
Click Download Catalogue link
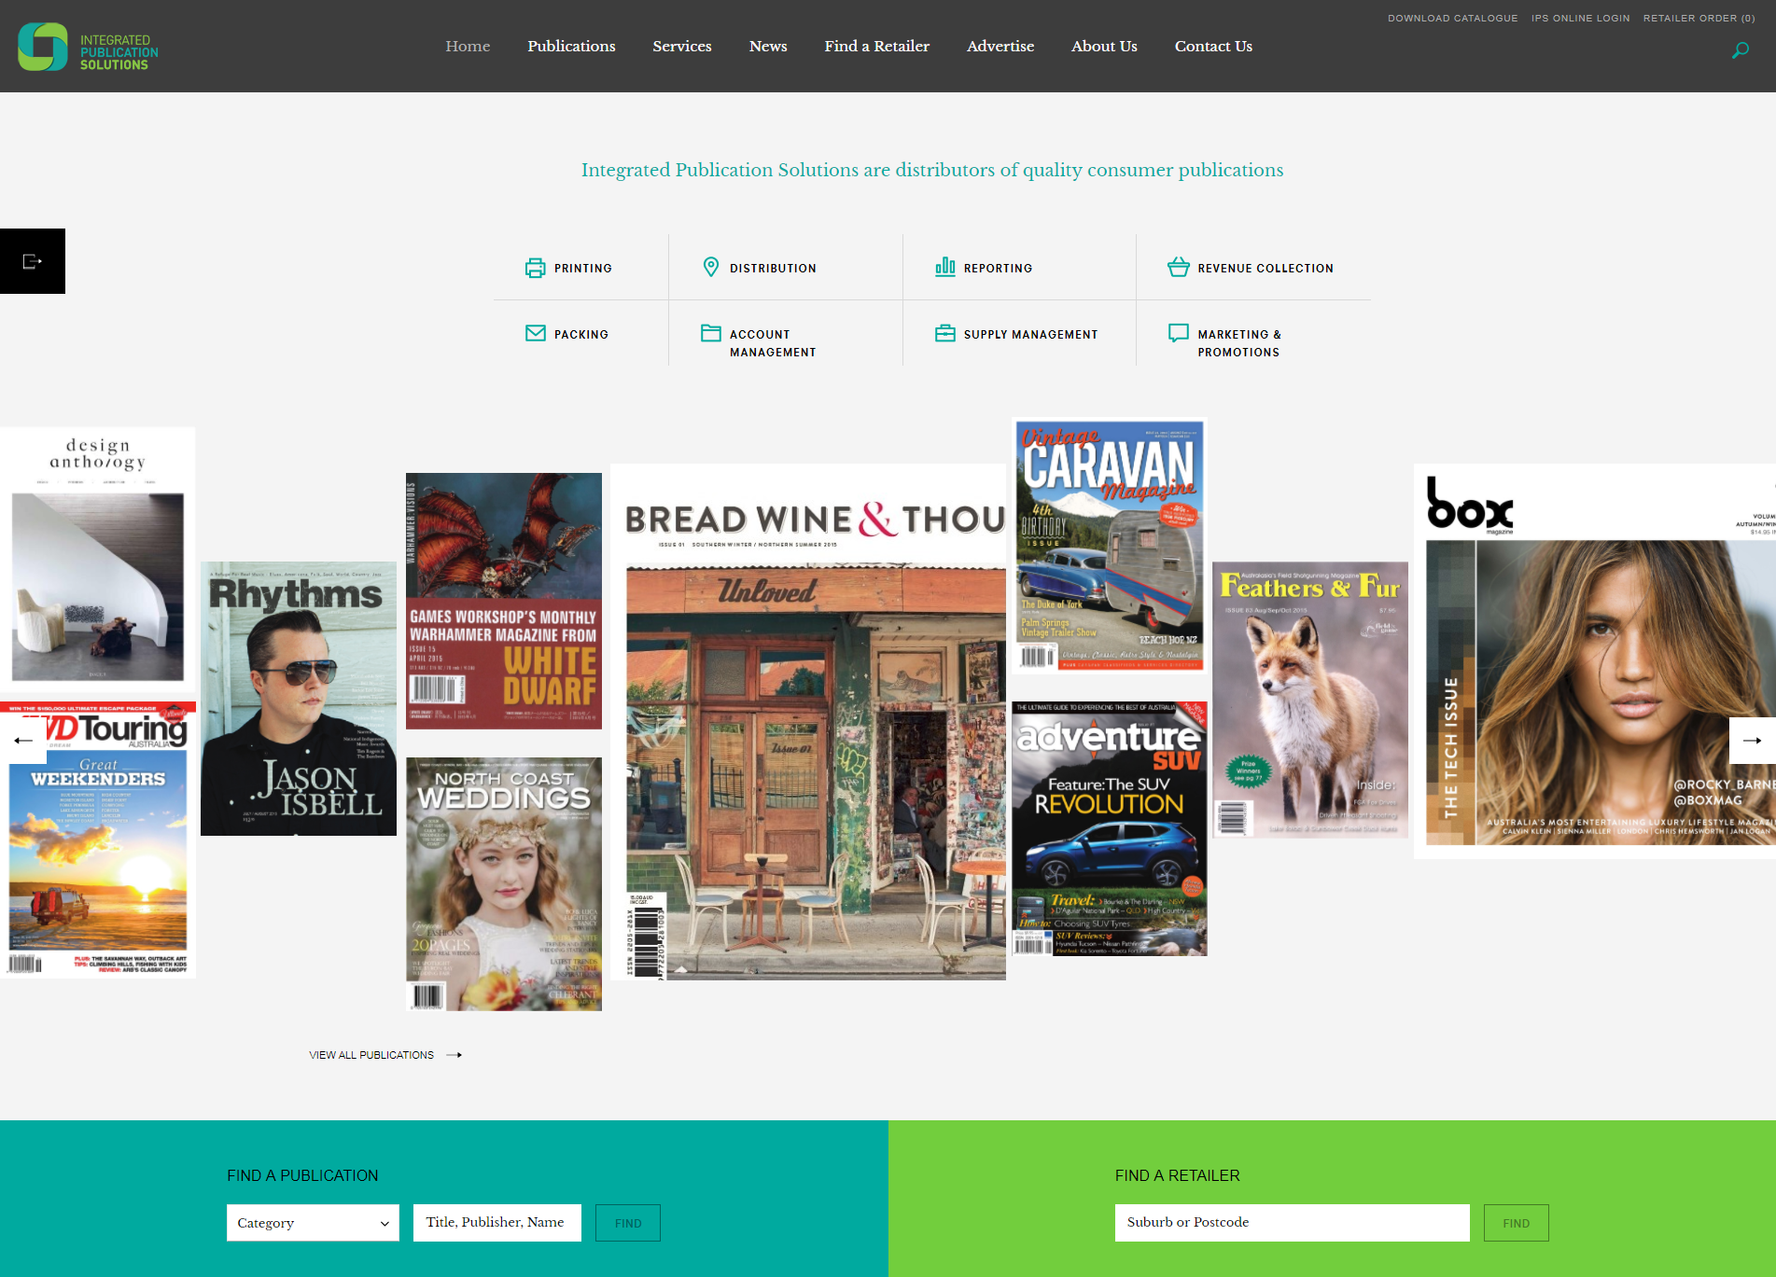1453,19
